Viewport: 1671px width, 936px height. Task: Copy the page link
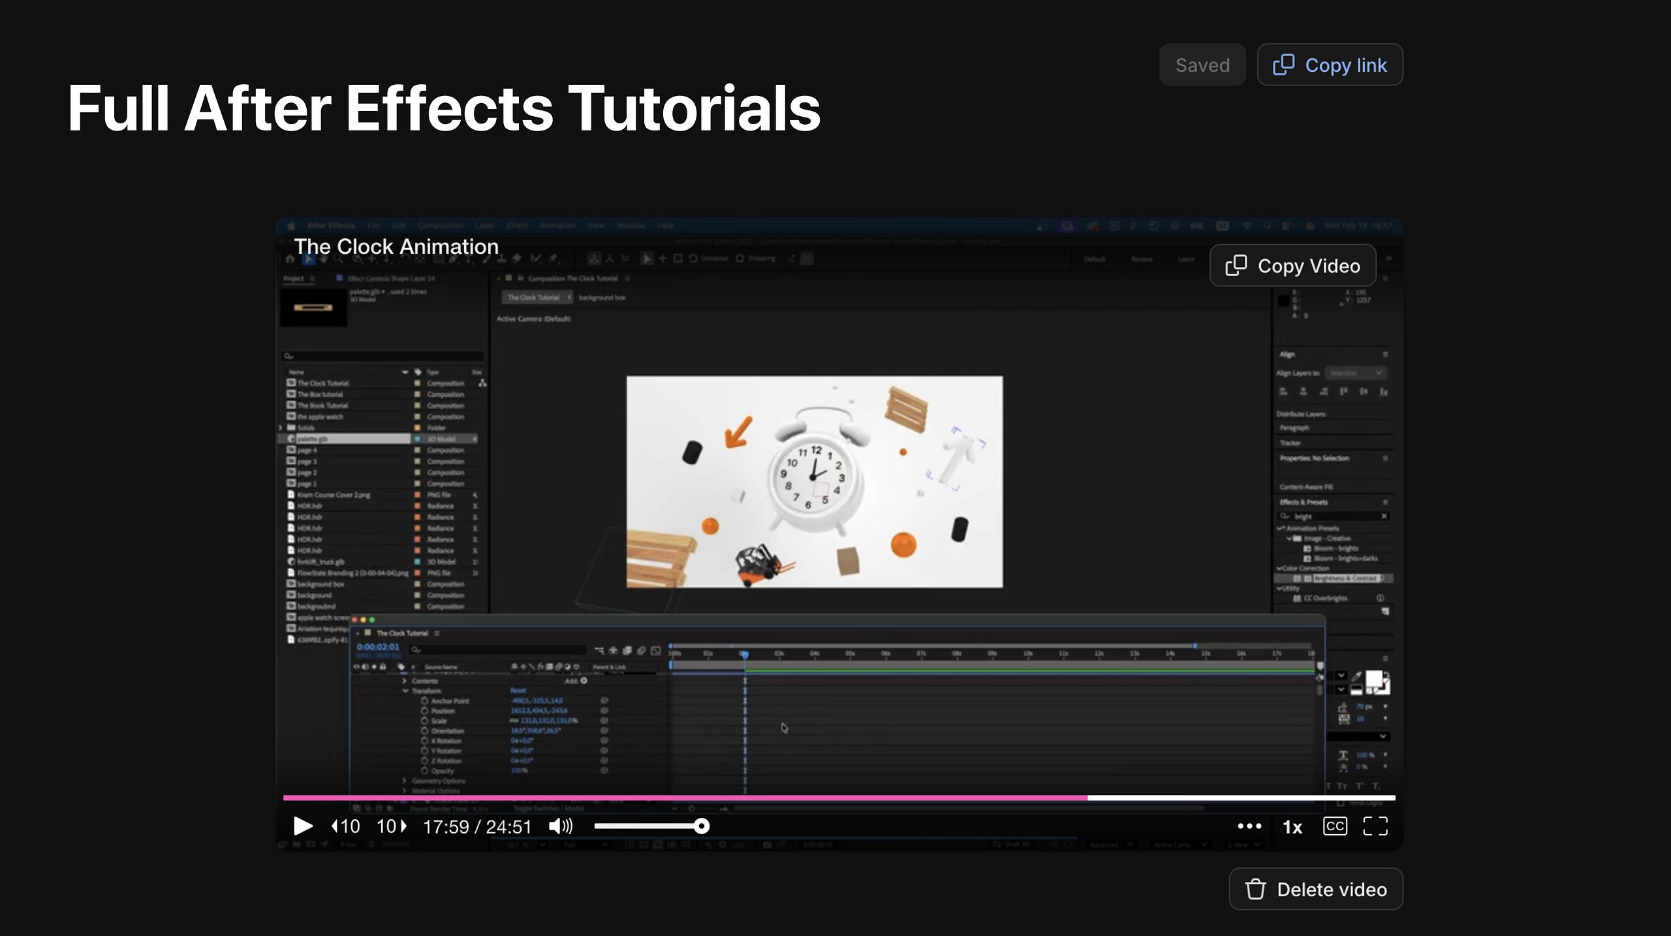pos(1330,65)
